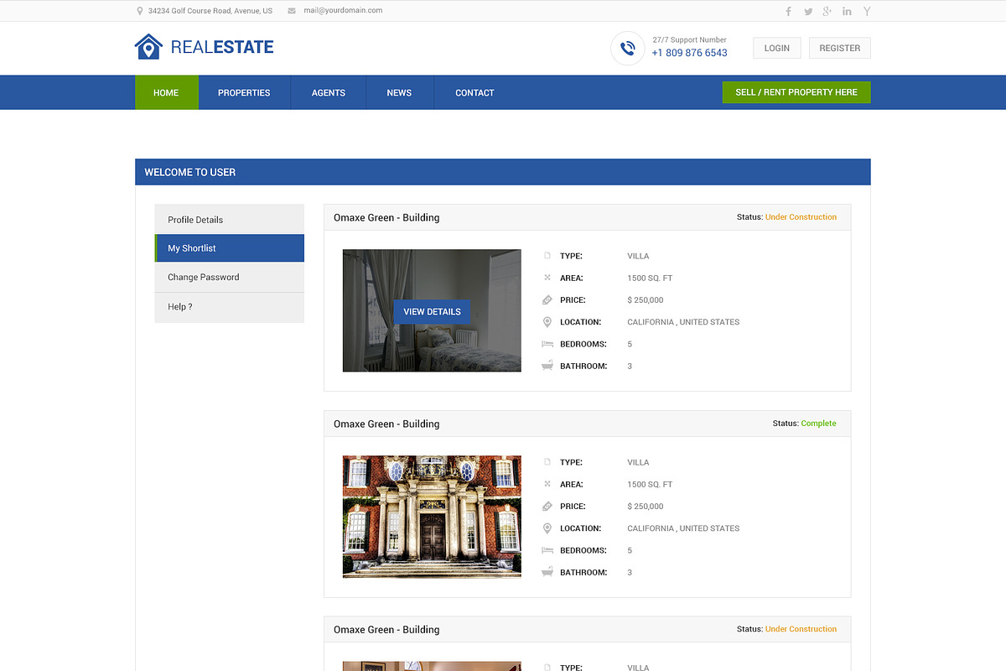Click the 34234 Golf Course Road address

tap(210, 11)
